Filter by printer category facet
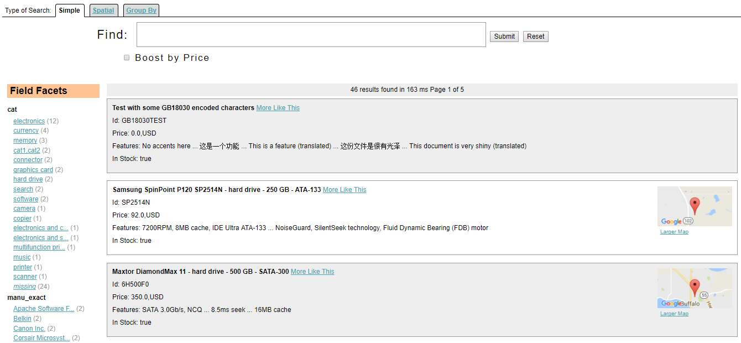The height and width of the screenshot is (343, 741). click(23, 267)
